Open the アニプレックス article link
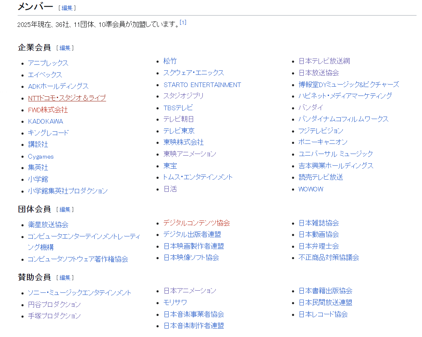The height and width of the screenshot is (337, 422). click(48, 63)
